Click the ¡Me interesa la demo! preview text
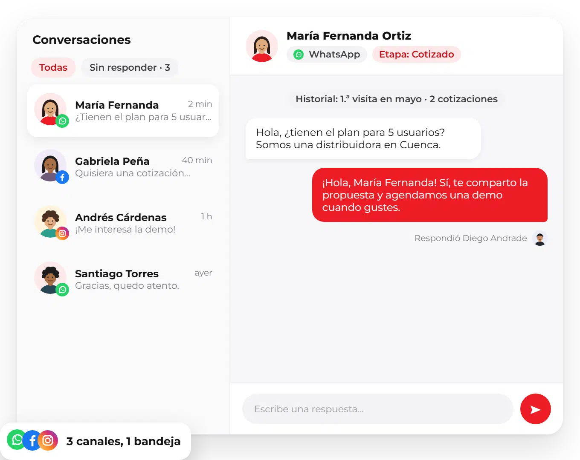580x460 pixels. click(125, 230)
